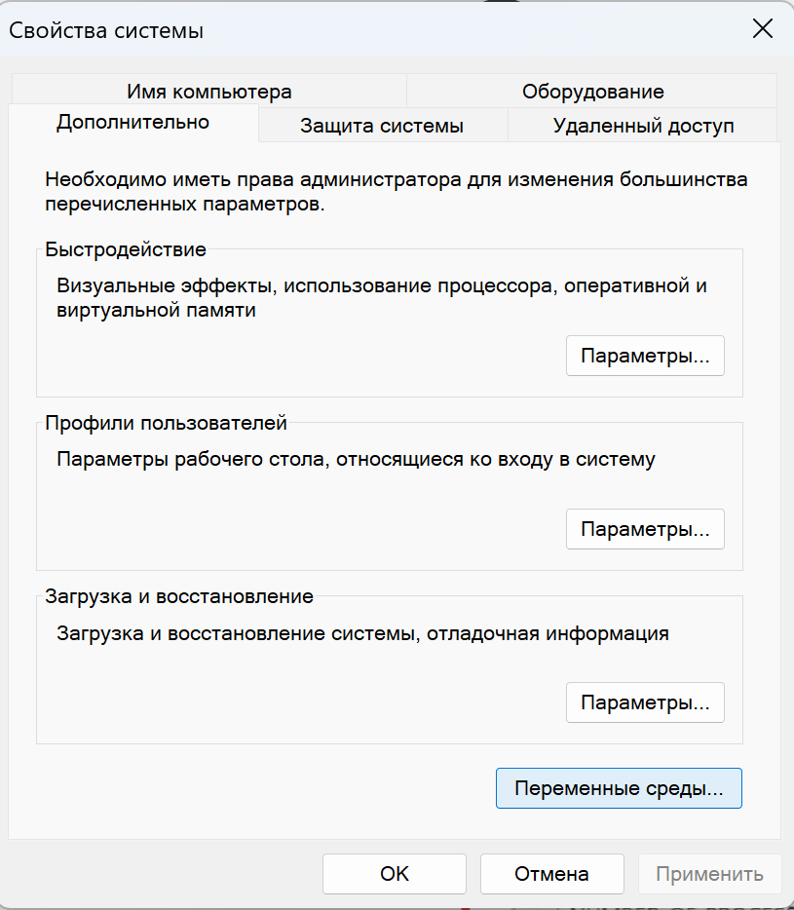Select the Защита системы tab
Image resolution: width=794 pixels, height=910 pixels.
[382, 126]
